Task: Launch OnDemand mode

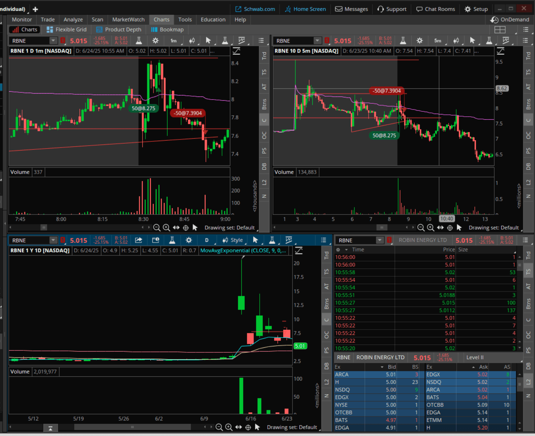Action: (510, 19)
